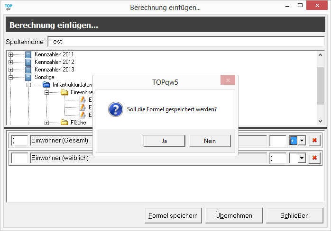Click the Übernehmen button
This screenshot has height=231, width=331.
click(x=233, y=215)
